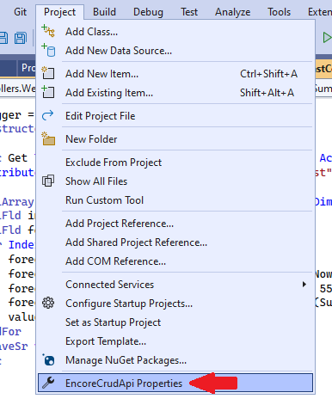
Task: Toggle Show All Files
Action: click(x=175, y=181)
